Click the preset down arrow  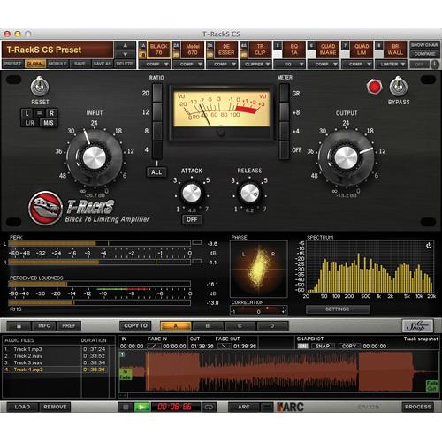pyautogui.click(x=125, y=54)
